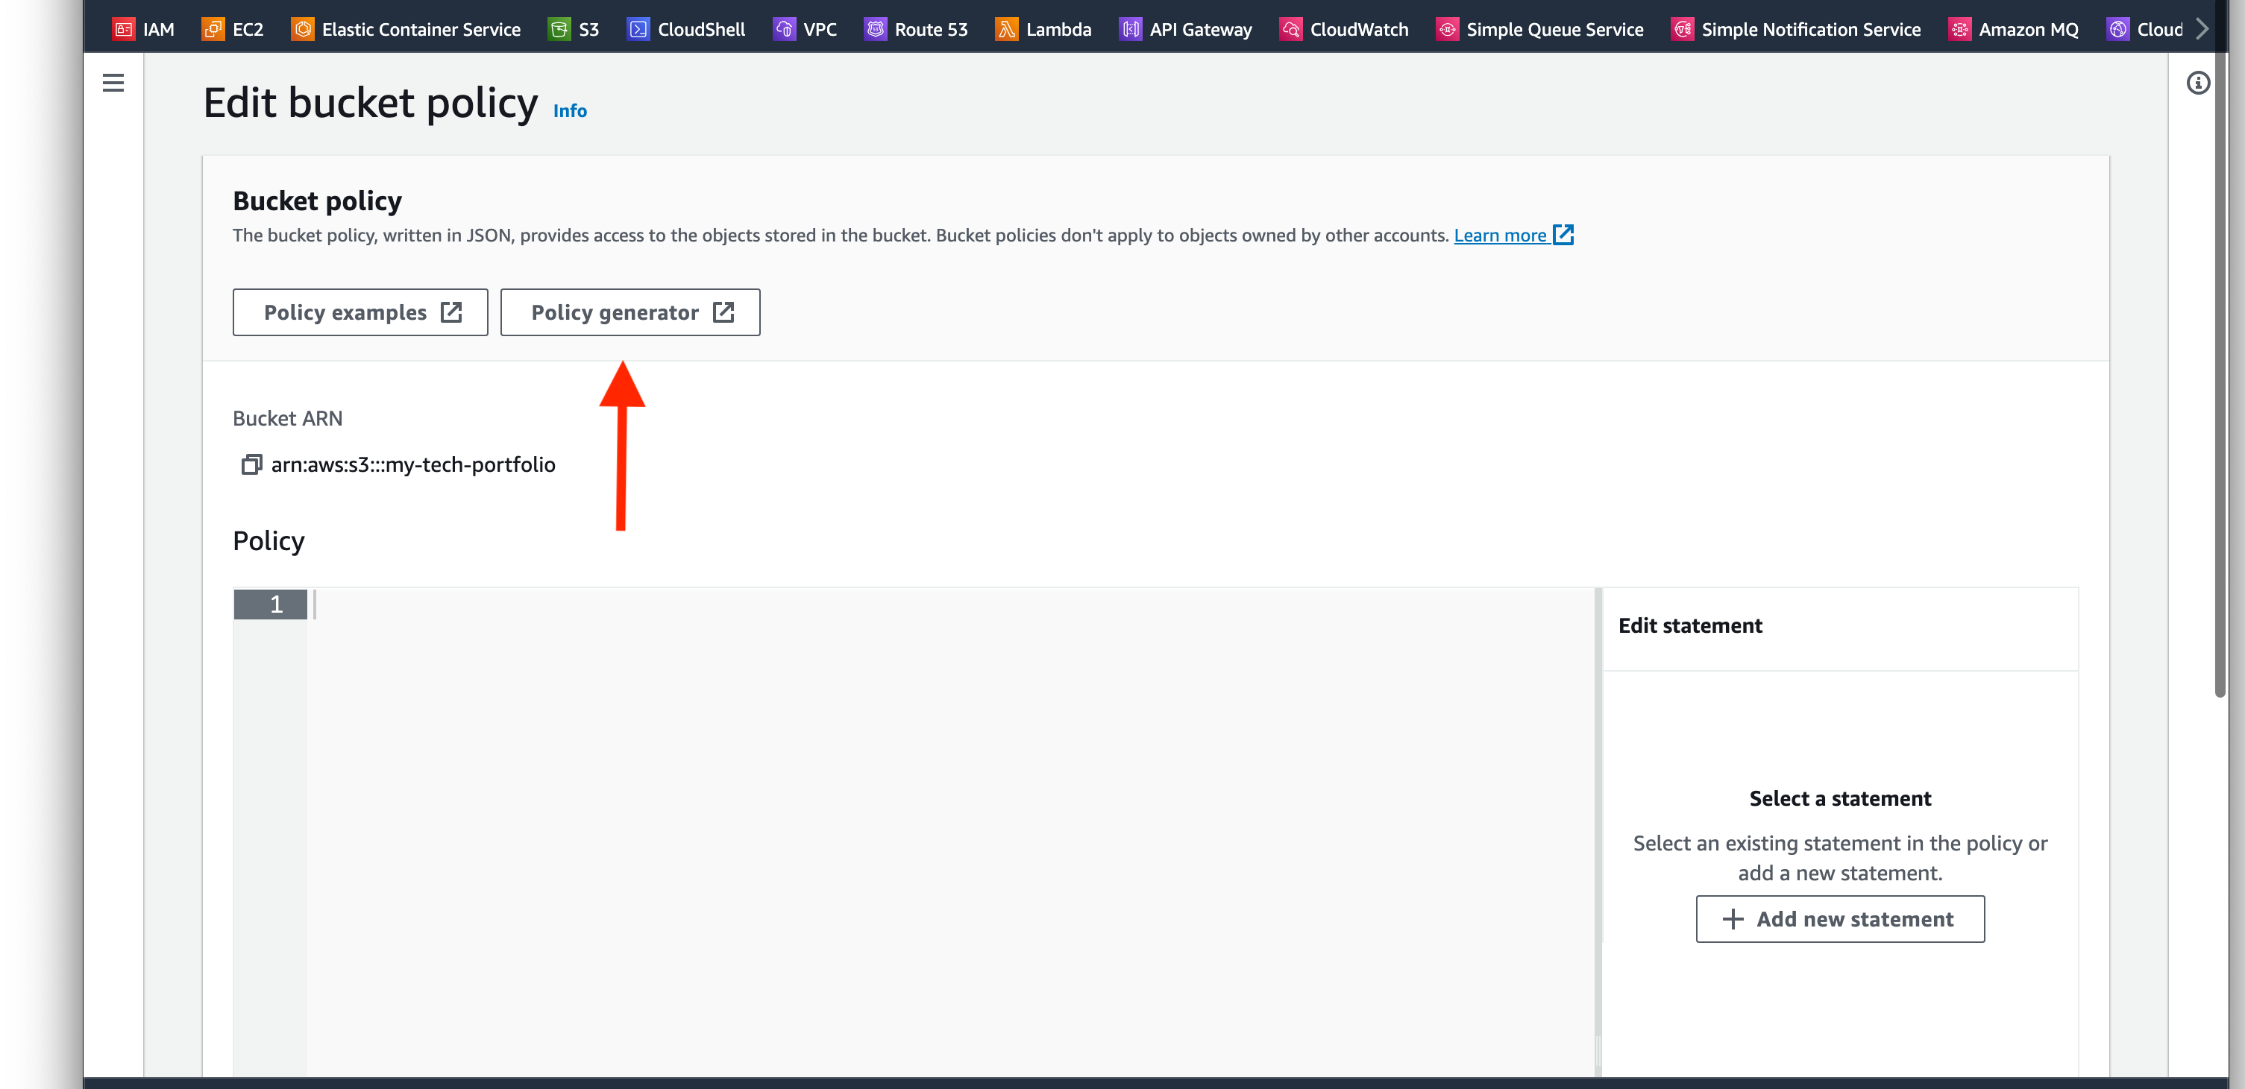The height and width of the screenshot is (1089, 2245).
Task: Open Policy examples button
Action: tap(360, 312)
